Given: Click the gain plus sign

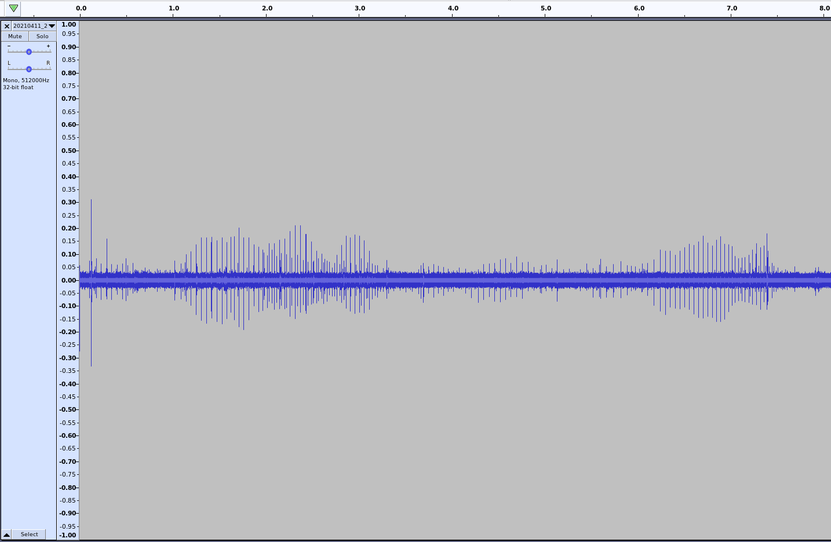Looking at the screenshot, I should pos(48,46).
